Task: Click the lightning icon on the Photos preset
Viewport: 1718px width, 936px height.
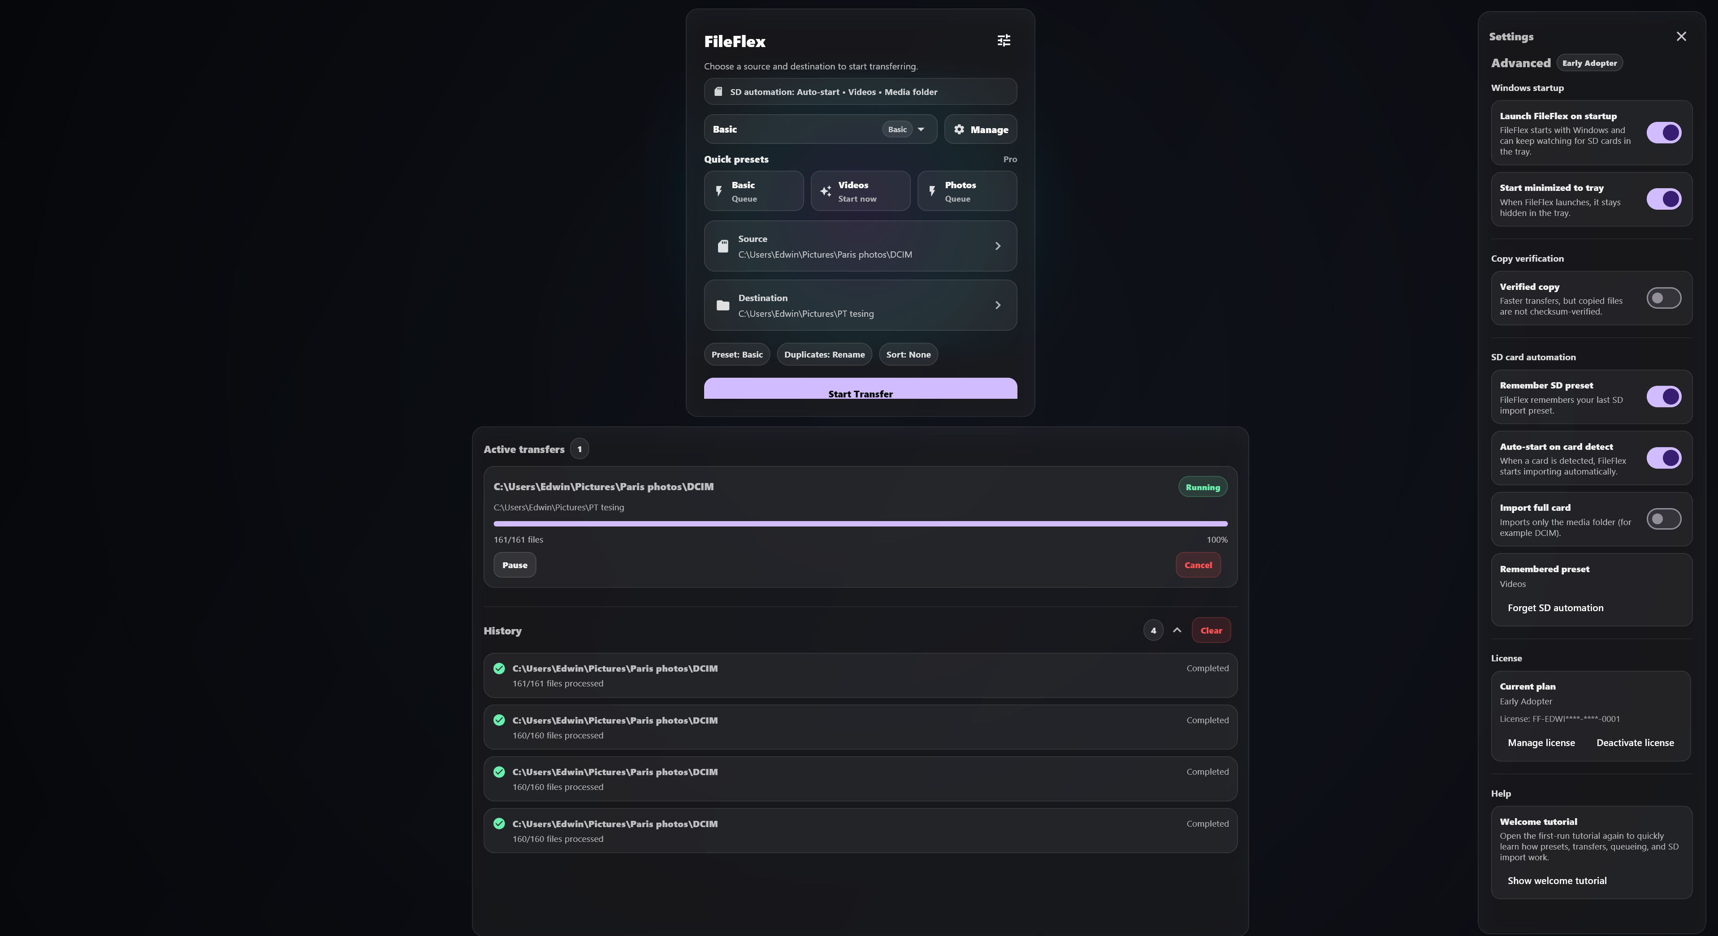Action: (x=932, y=191)
